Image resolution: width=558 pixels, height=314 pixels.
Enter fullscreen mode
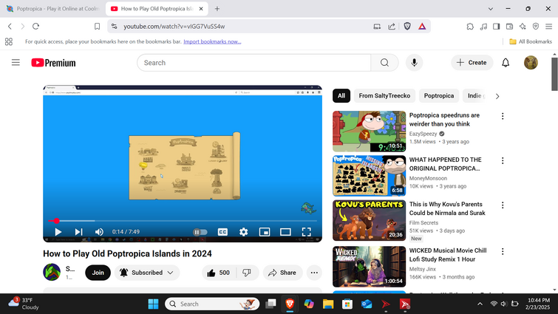[x=307, y=232]
